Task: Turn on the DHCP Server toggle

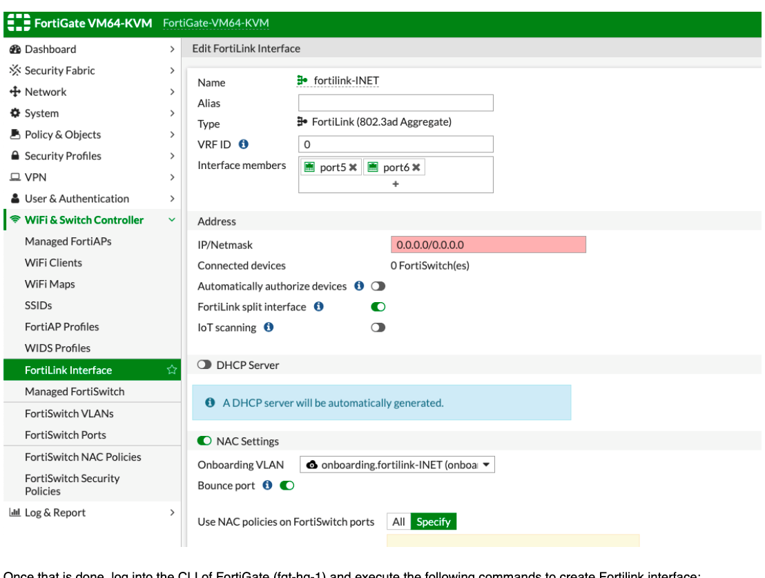Action: 204,365
